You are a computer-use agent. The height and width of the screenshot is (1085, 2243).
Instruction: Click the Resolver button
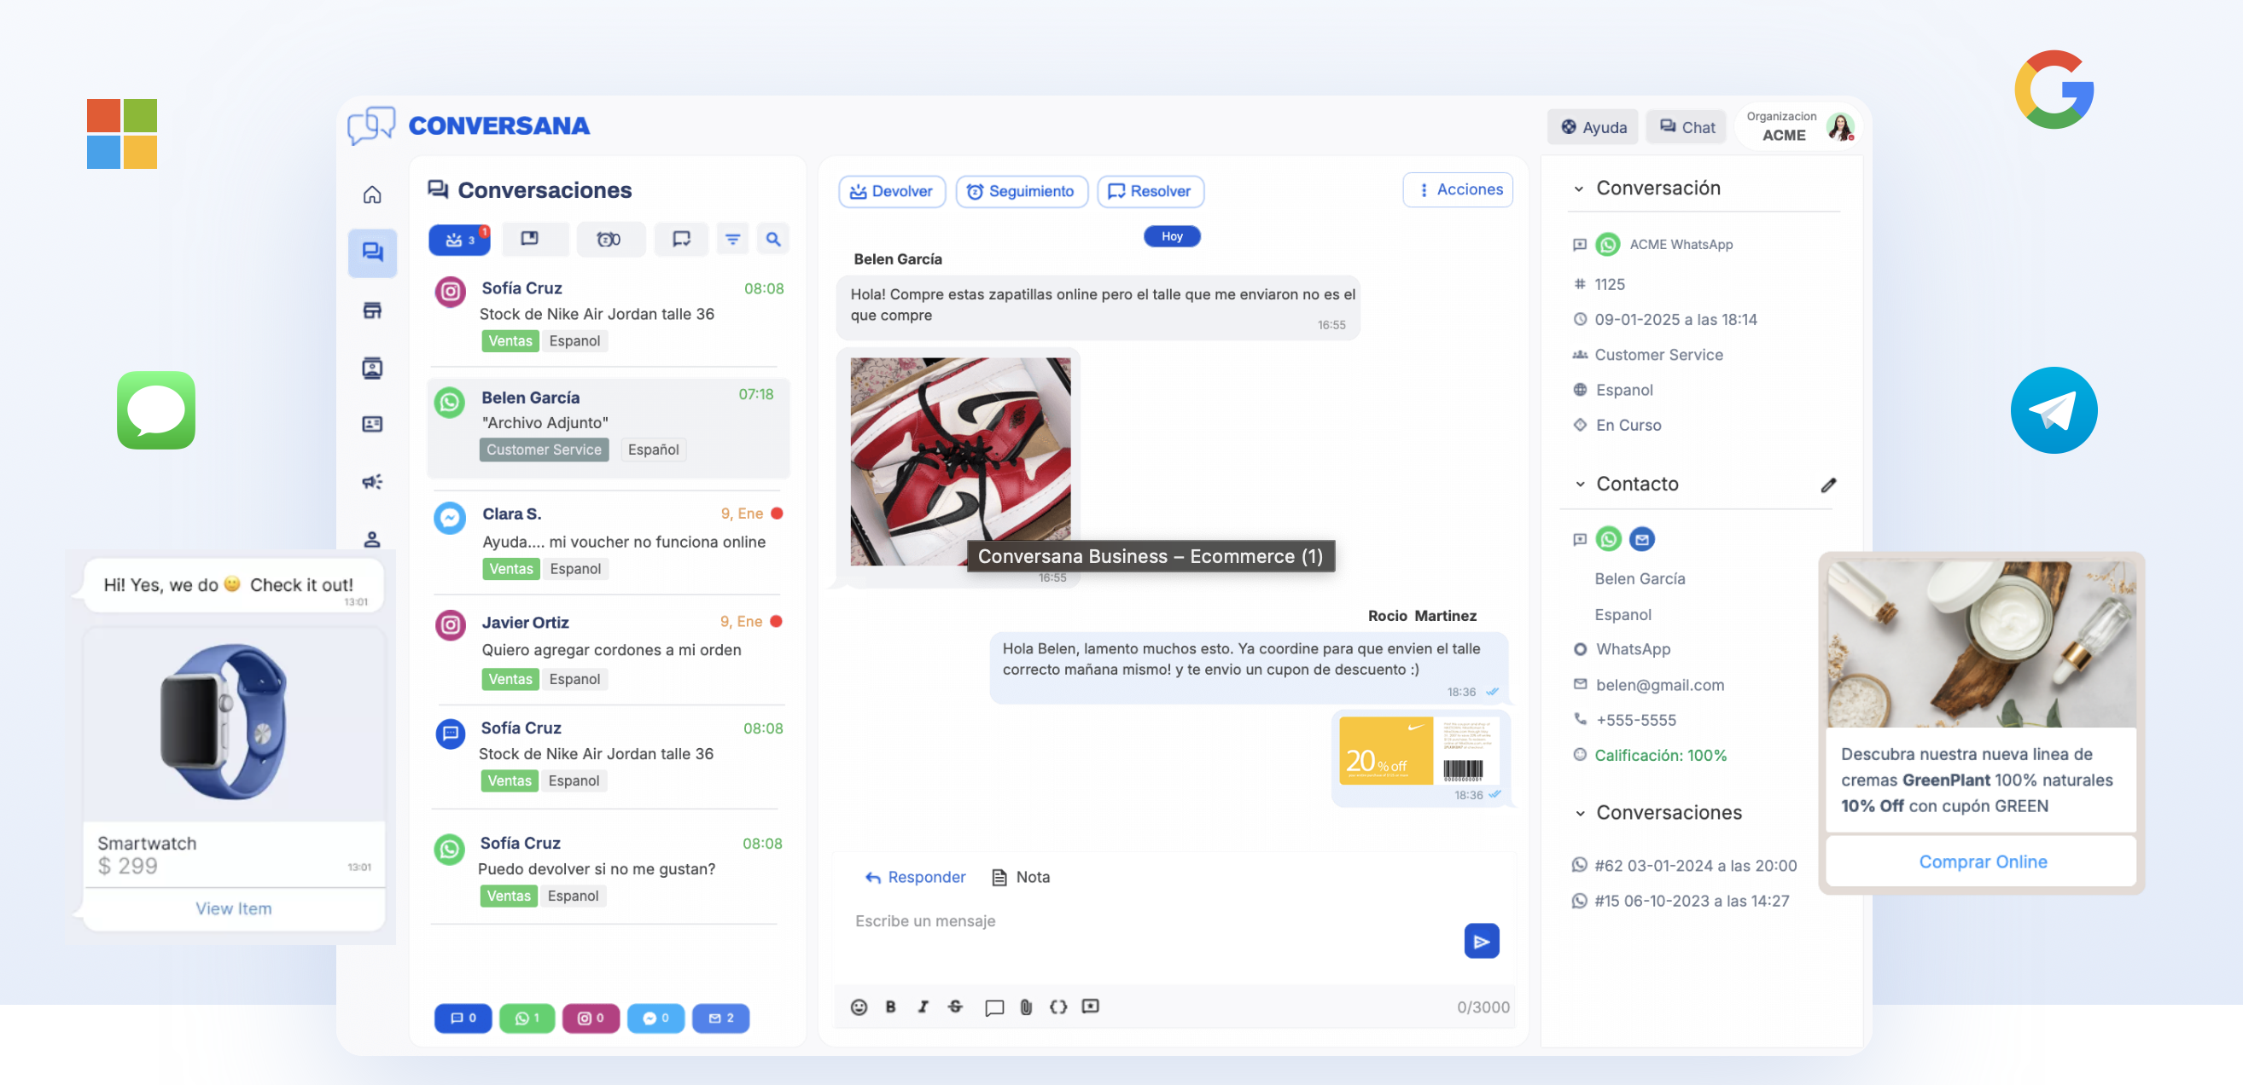point(1151,191)
